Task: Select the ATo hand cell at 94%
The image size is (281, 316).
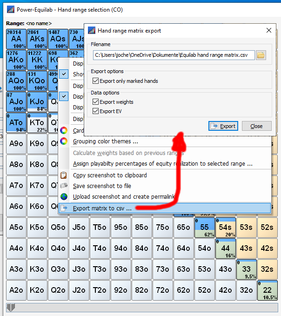Action: [16, 123]
